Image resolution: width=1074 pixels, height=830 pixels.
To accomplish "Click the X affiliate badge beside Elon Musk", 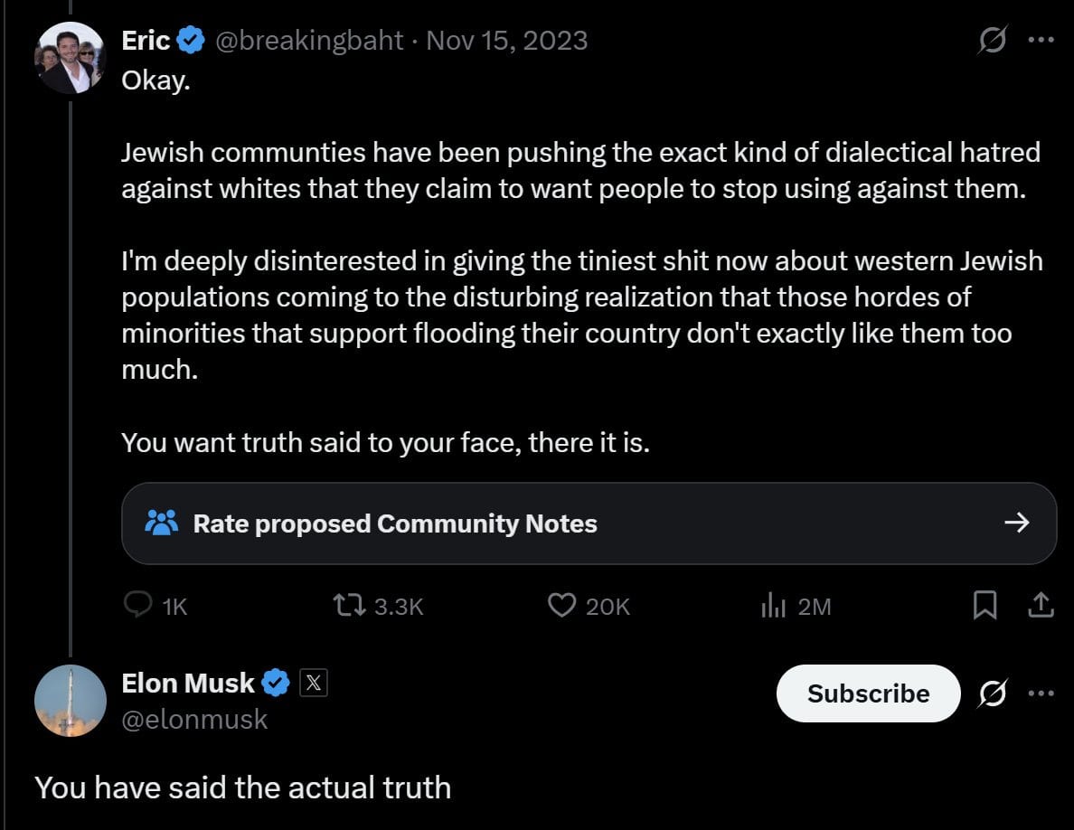I will pyautogui.click(x=314, y=683).
